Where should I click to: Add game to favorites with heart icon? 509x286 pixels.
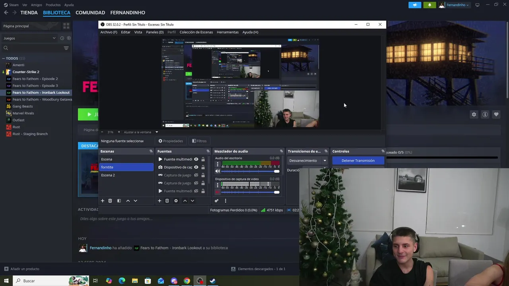coord(496,114)
